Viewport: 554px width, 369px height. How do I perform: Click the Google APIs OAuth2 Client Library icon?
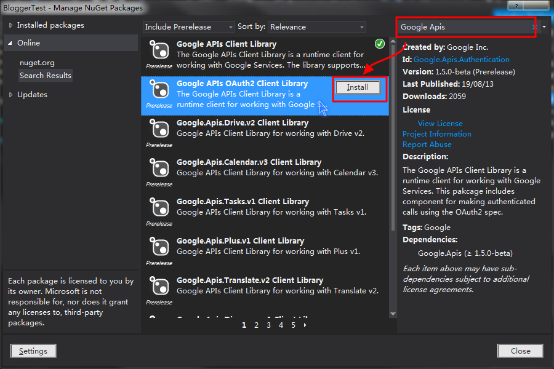pos(159,89)
